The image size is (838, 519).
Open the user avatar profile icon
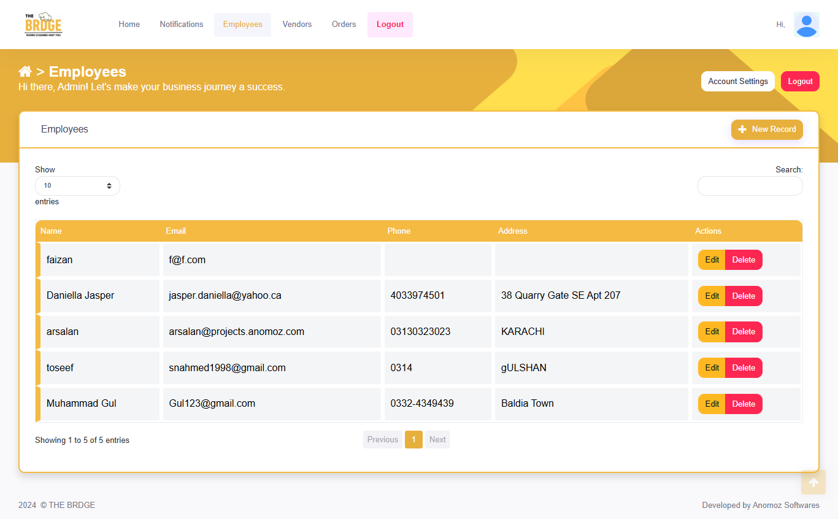(806, 25)
